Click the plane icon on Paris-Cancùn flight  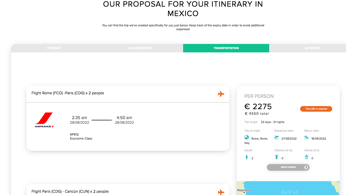221,192
